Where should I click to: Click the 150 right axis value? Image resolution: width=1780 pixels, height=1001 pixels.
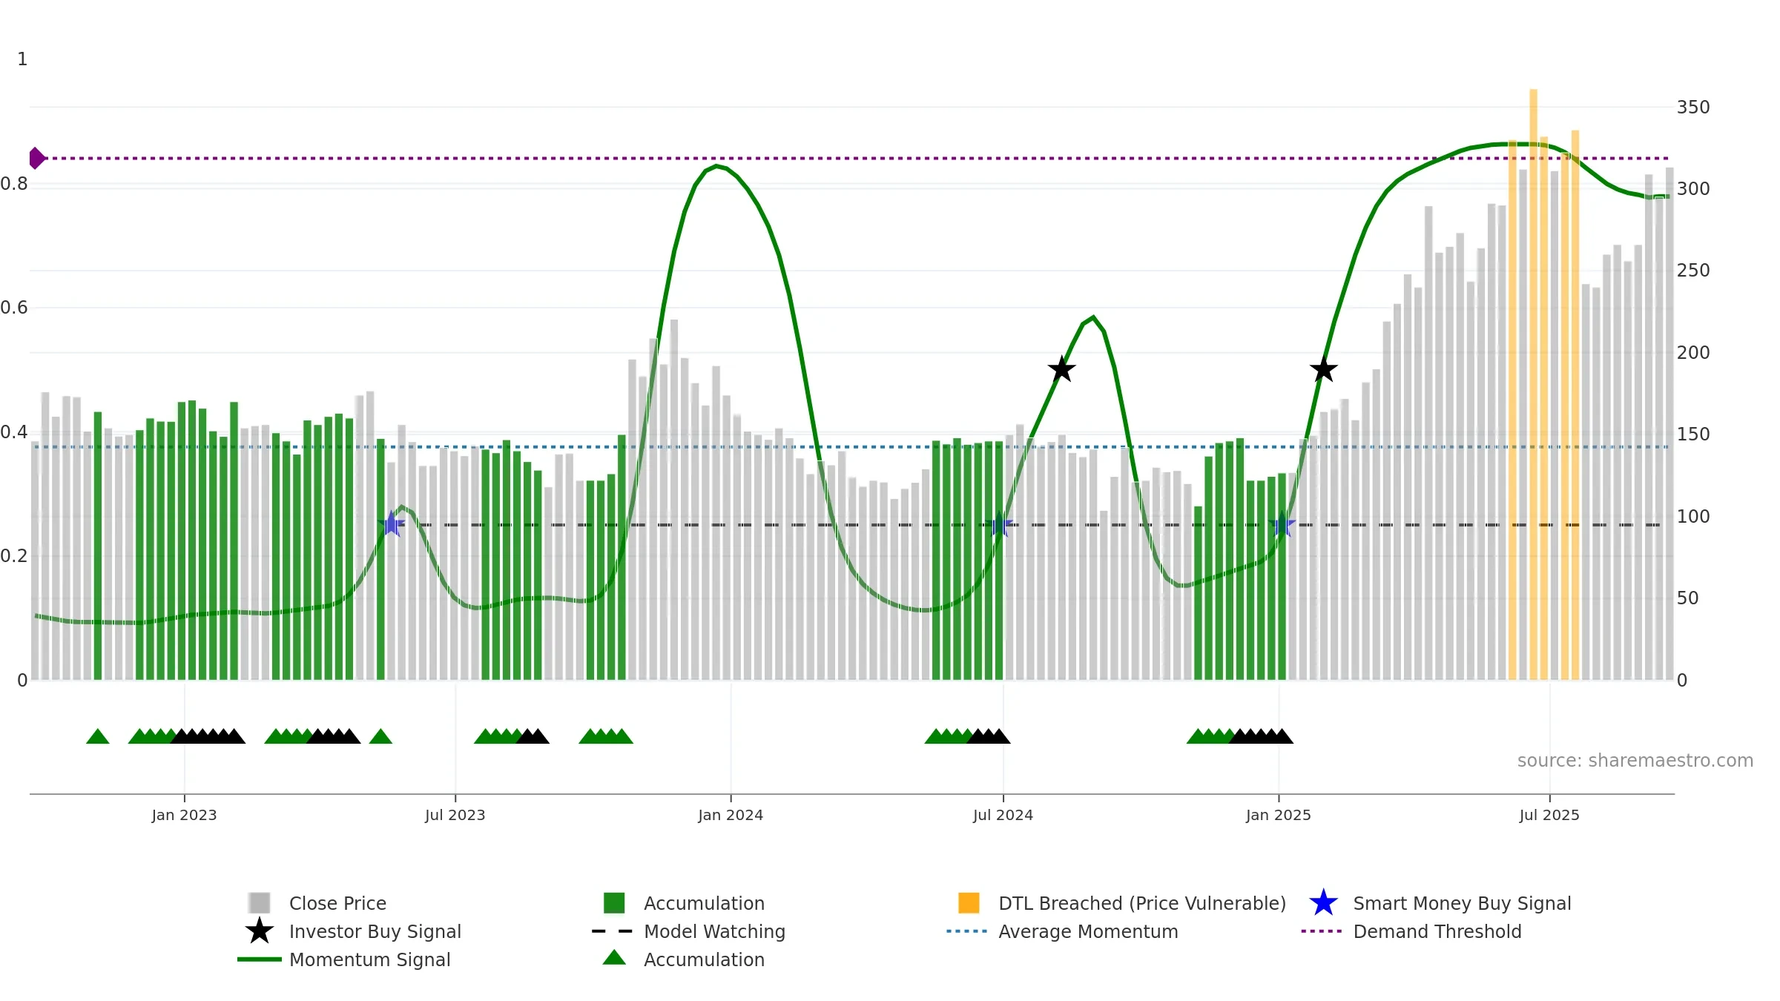(1693, 435)
